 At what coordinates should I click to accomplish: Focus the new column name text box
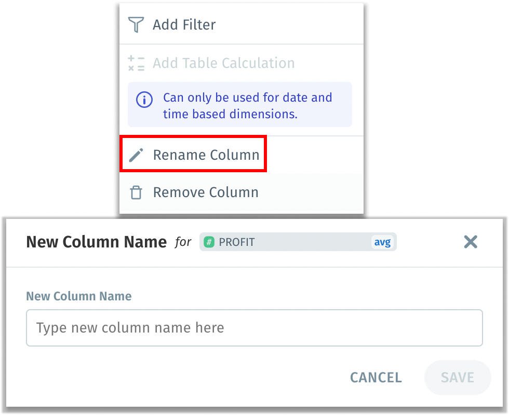tap(254, 328)
